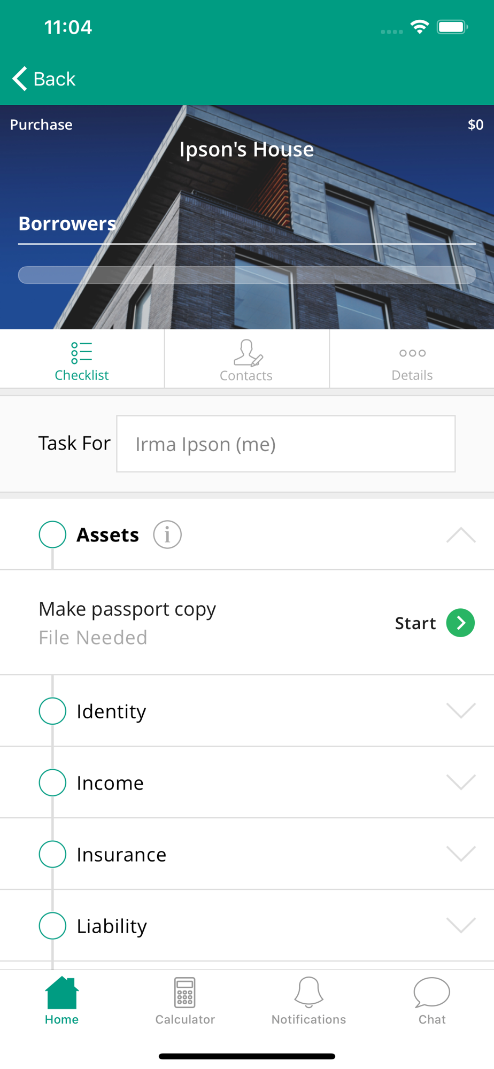Click the Assets info icon

[167, 534]
